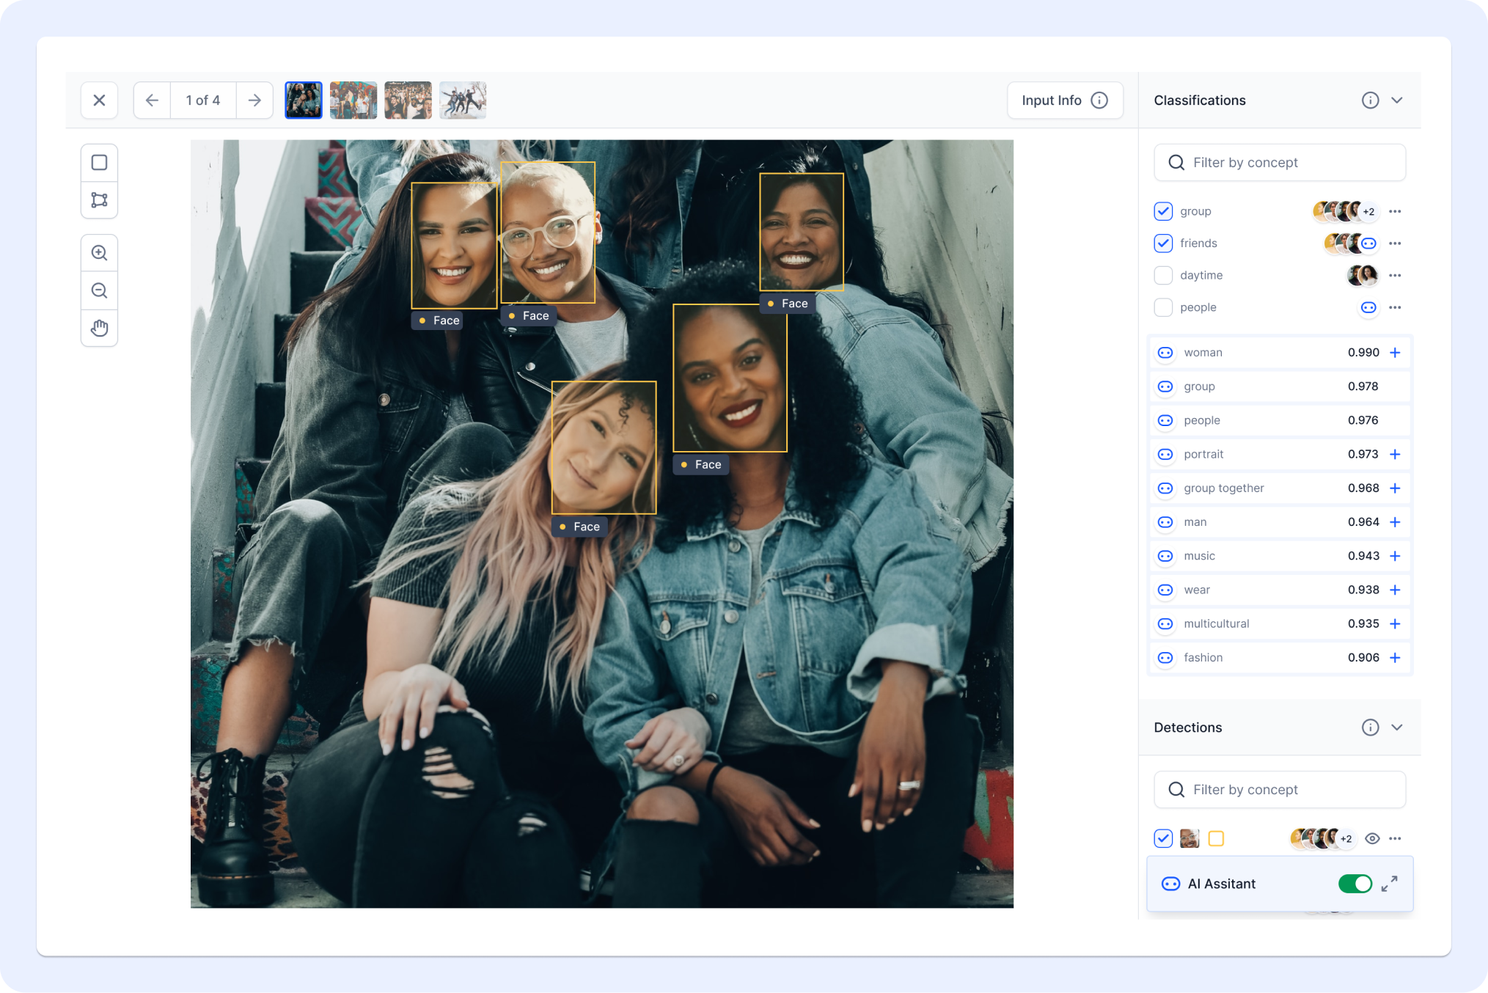The width and height of the screenshot is (1488, 993).
Task: Select the rectangle bounding box tool
Action: [99, 163]
